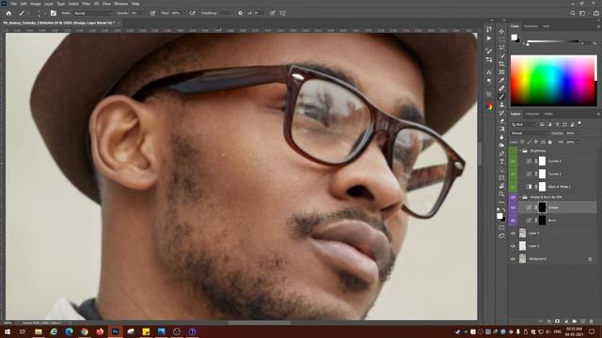Image resolution: width=602 pixels, height=338 pixels.
Task: Open the color wheel panel icon
Action: (x=489, y=107)
